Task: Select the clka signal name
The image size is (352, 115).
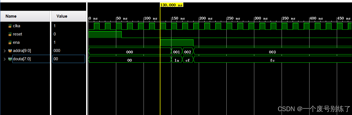Action: click(x=17, y=26)
